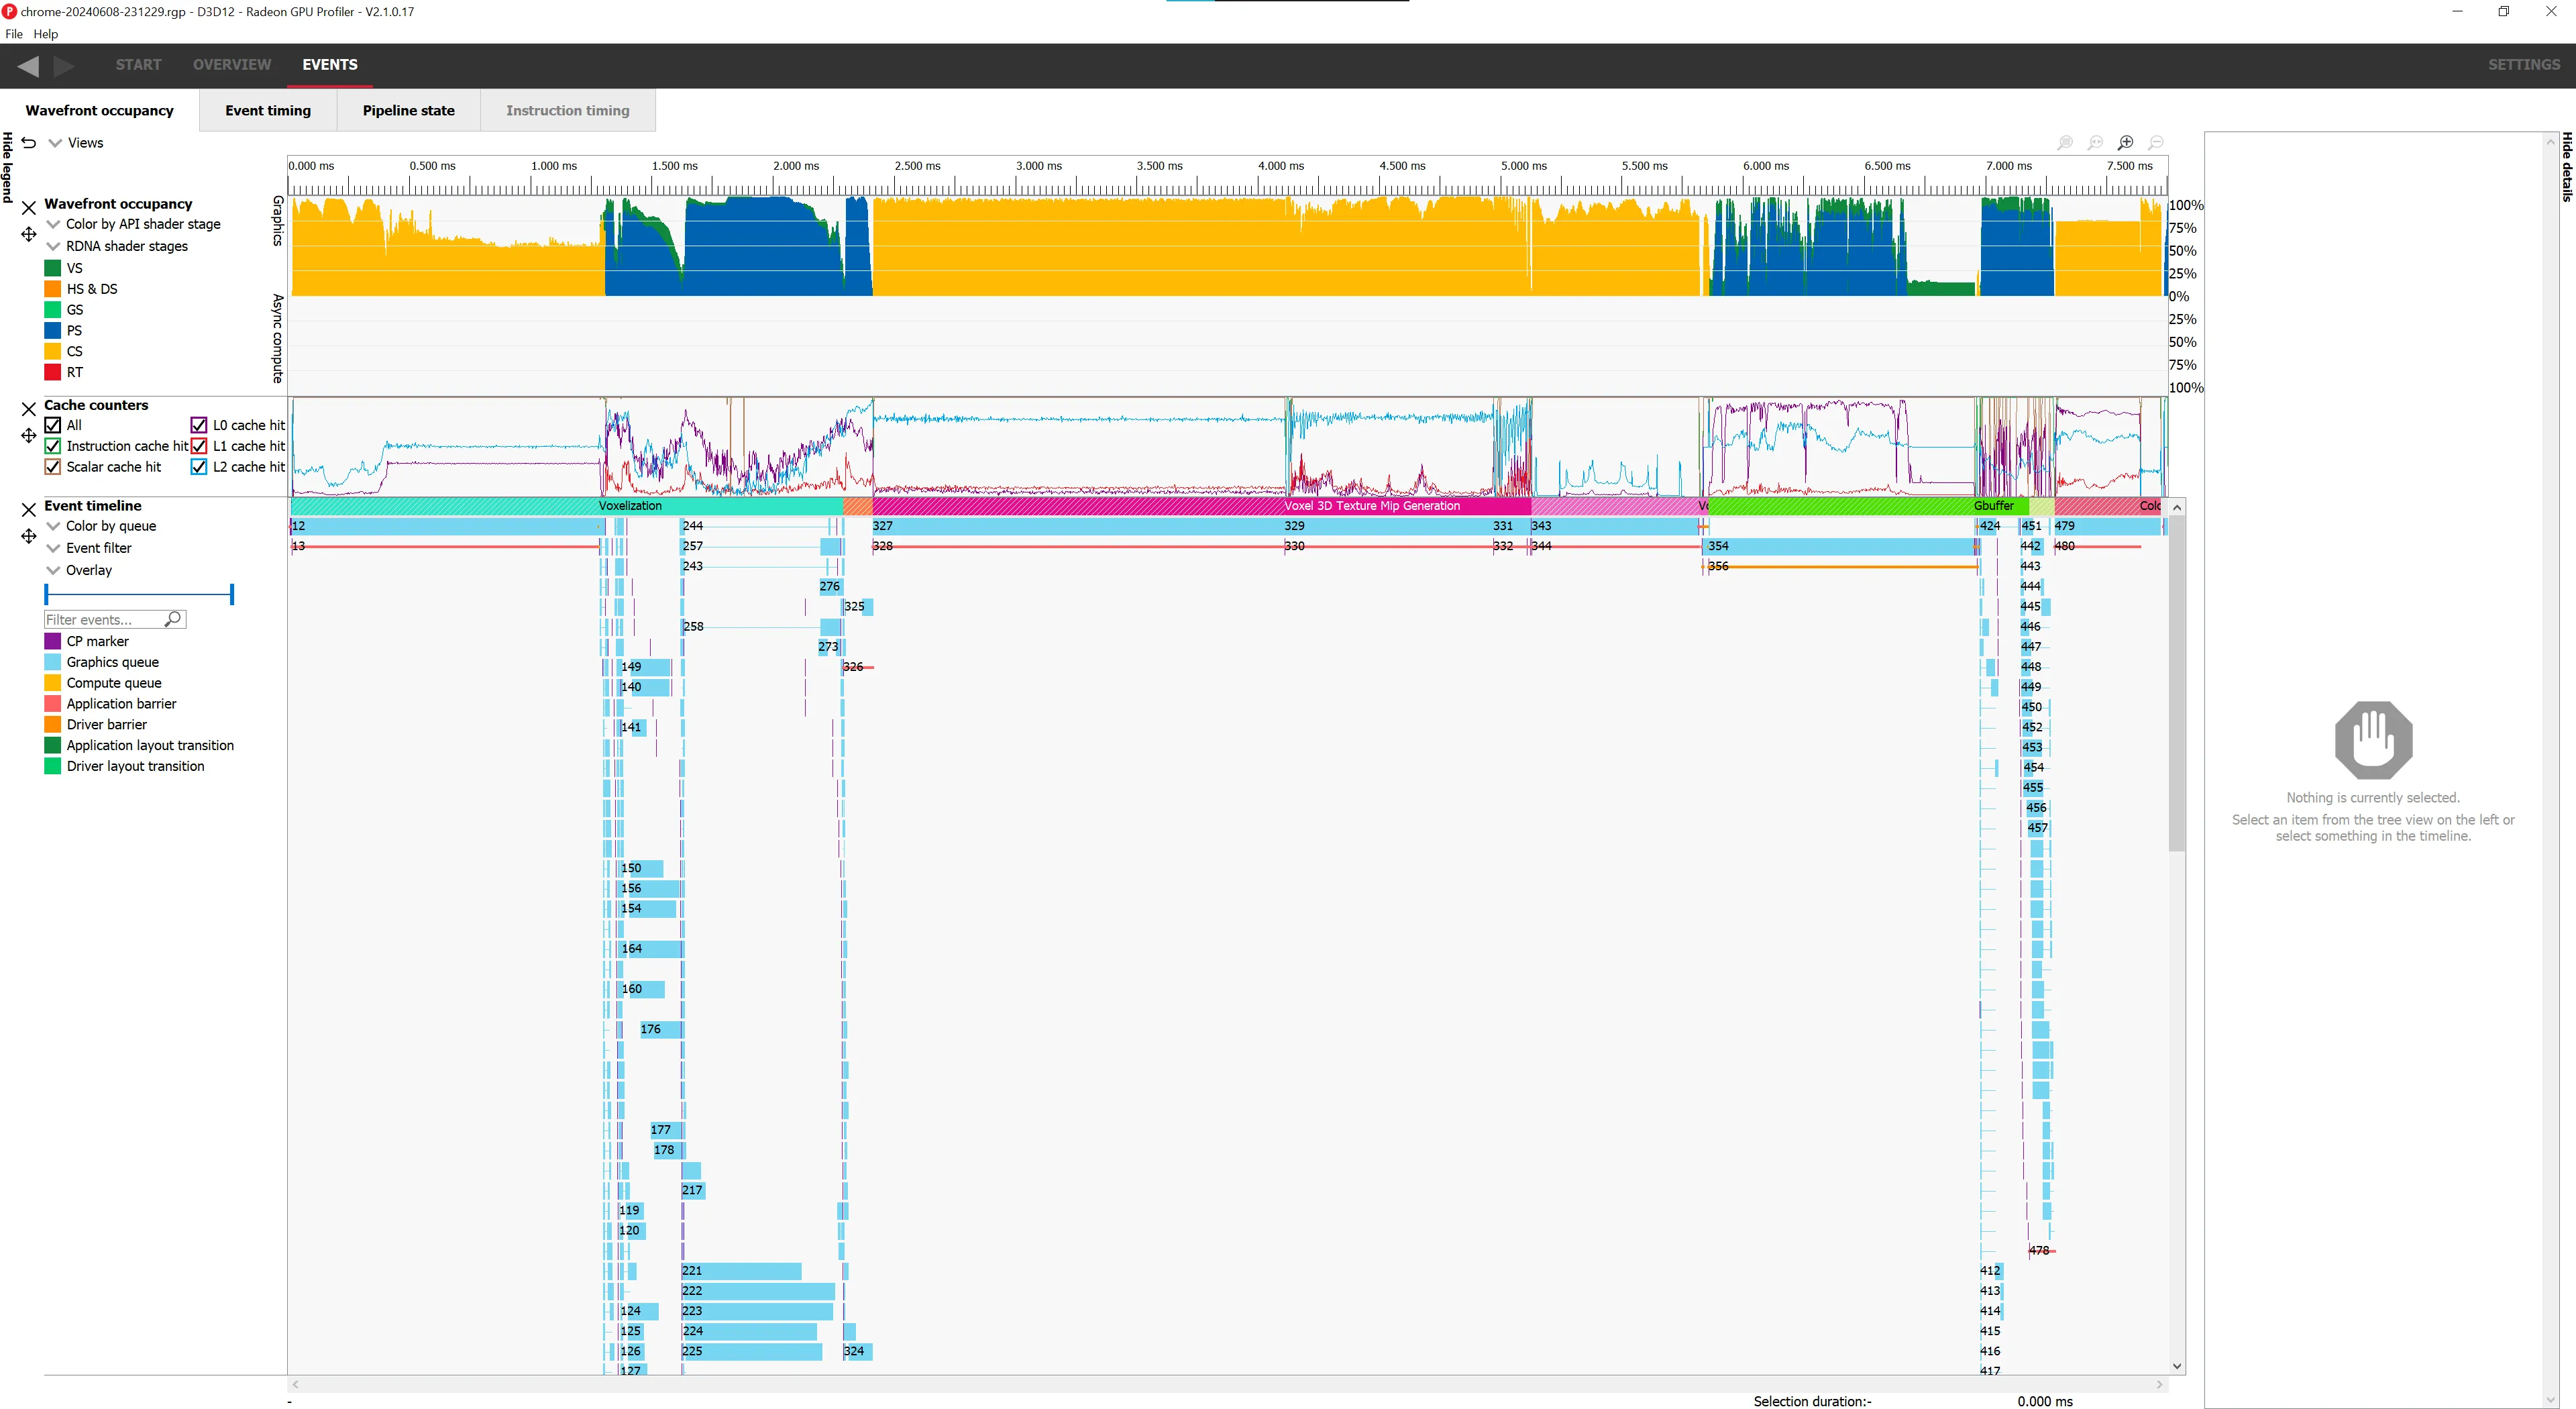Viewport: 2576px width, 1409px height.
Task: Click the undo arrow next to Views
Action: pyautogui.click(x=28, y=143)
